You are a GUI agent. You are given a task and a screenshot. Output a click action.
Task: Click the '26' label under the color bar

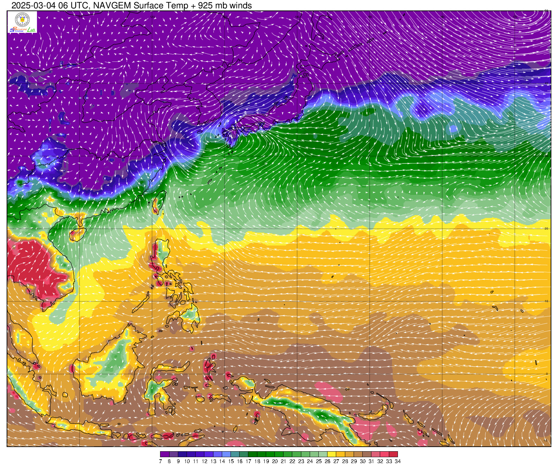(x=327, y=461)
